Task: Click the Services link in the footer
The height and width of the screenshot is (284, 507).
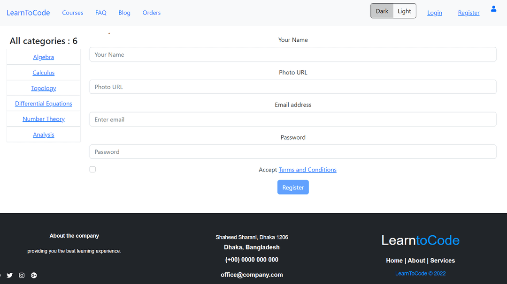Action: pos(442,260)
